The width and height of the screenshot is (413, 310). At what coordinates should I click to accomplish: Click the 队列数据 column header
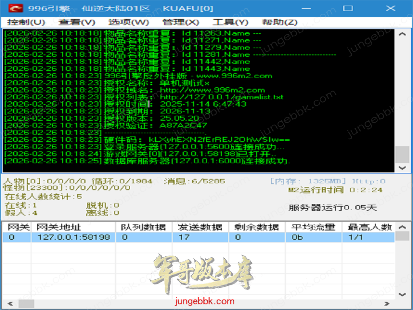click(x=144, y=227)
